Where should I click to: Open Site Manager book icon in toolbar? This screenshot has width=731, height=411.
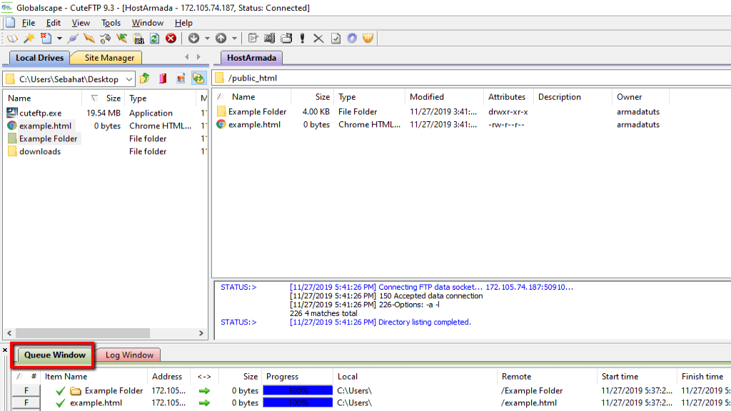pyautogui.click(x=12, y=39)
